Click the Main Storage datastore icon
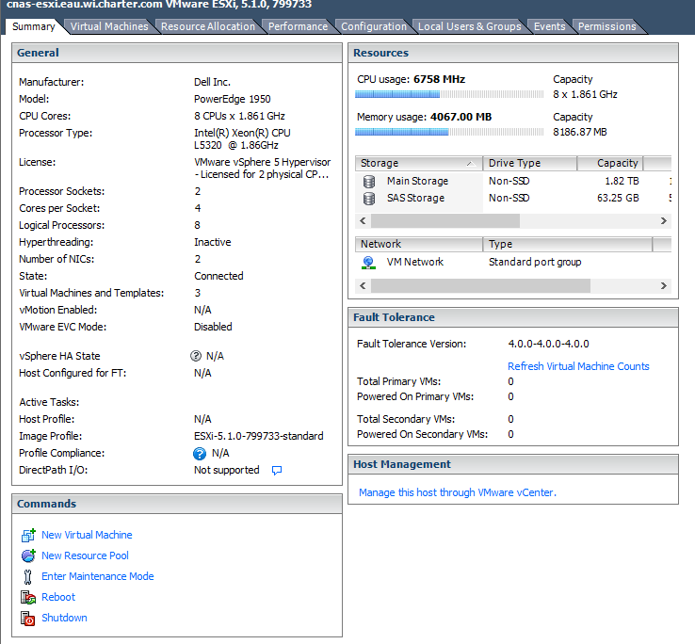The height and width of the screenshot is (644, 695). [369, 182]
